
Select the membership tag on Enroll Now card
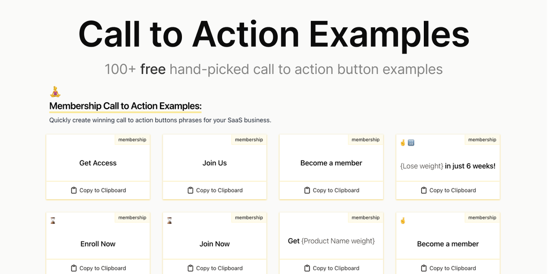pyautogui.click(x=132, y=218)
